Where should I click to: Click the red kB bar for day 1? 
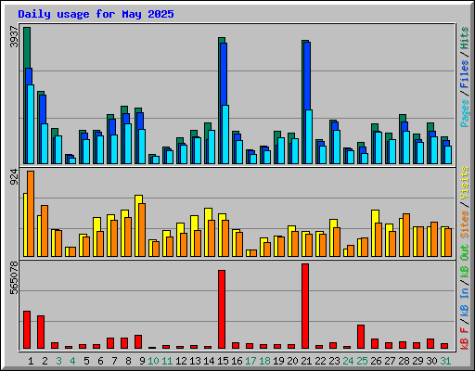27,329
